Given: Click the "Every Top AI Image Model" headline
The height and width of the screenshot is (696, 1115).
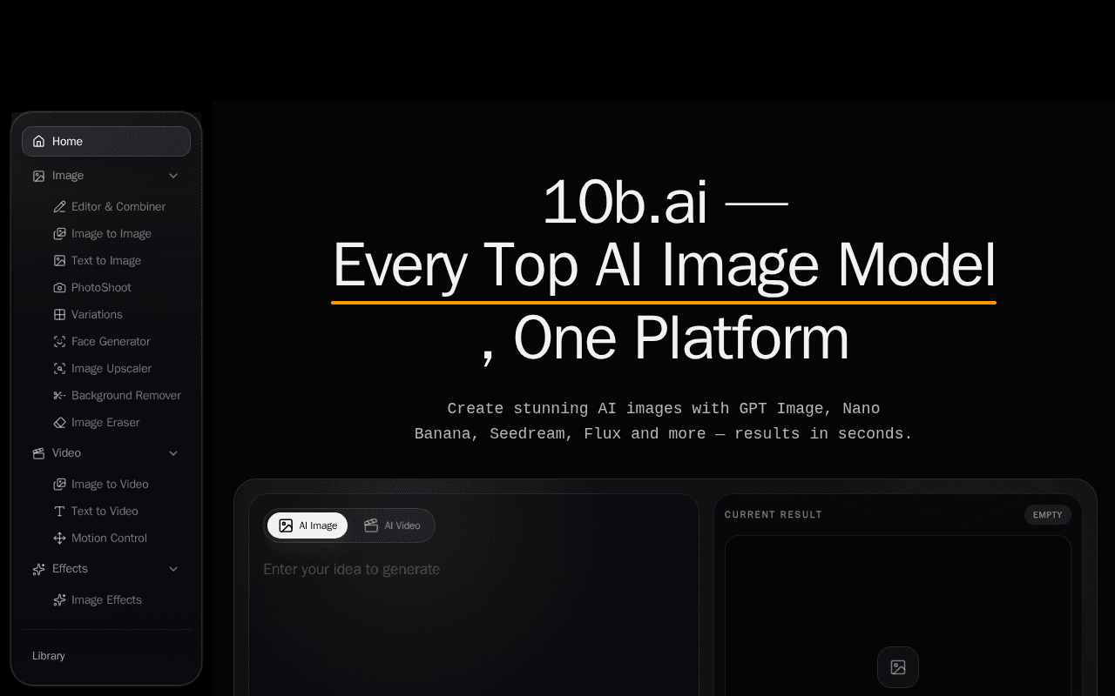Looking at the screenshot, I should point(664,265).
